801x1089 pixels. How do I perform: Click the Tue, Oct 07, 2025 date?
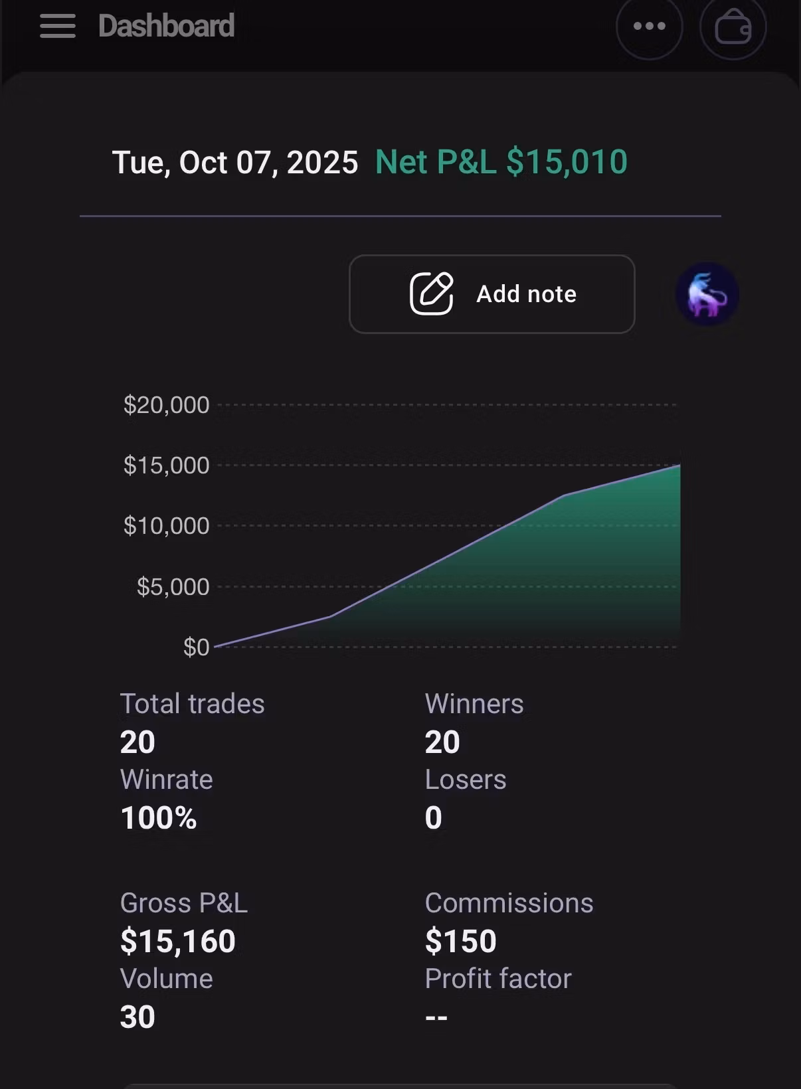235,163
